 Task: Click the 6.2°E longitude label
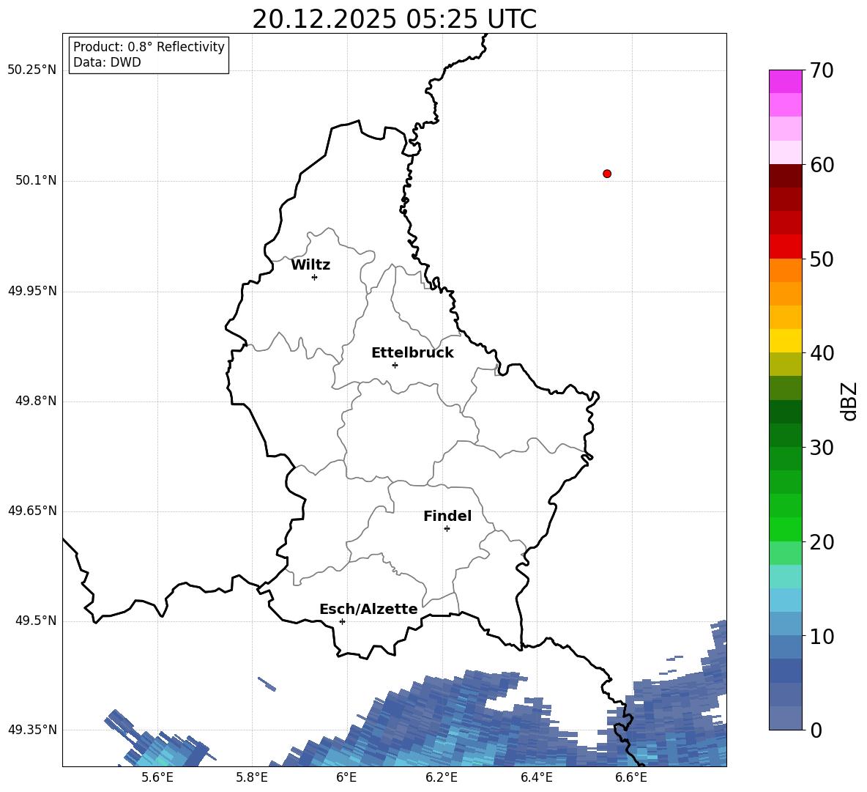(x=442, y=777)
